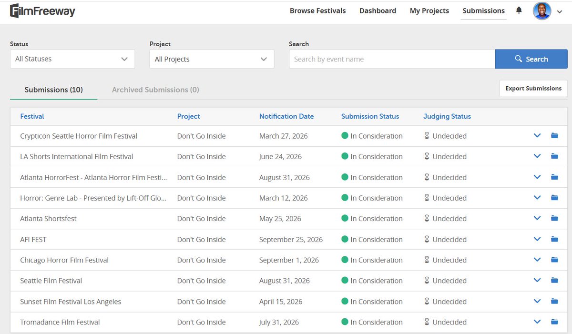Open Crypticon Seattle Horror Film Festival link
The width and height of the screenshot is (572, 334).
(79, 136)
